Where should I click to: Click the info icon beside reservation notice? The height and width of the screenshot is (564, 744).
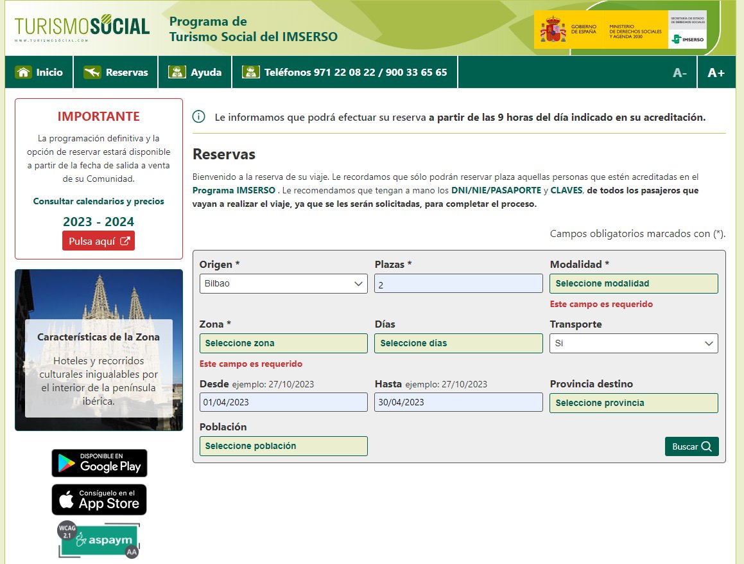pos(199,117)
